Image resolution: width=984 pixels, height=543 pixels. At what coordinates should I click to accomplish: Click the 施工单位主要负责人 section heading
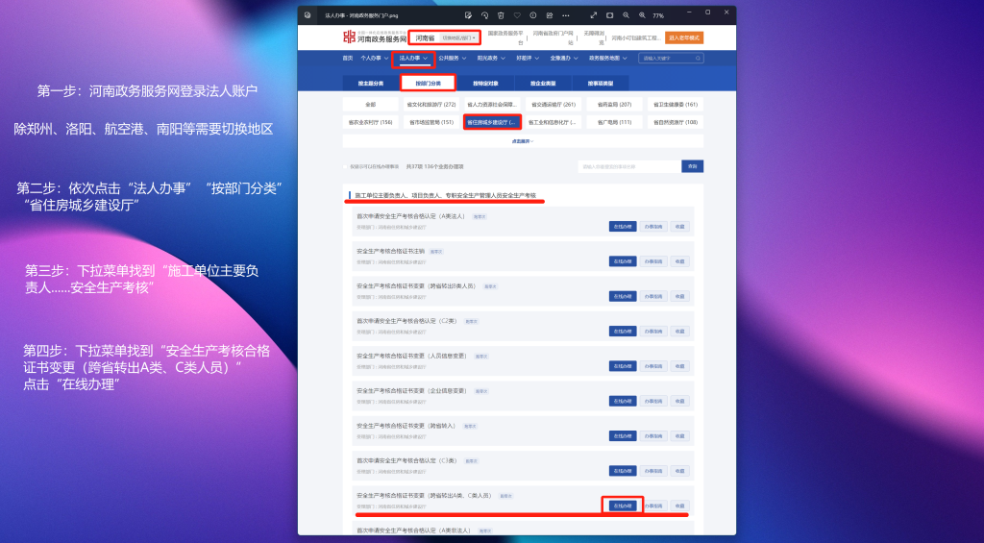[445, 196]
